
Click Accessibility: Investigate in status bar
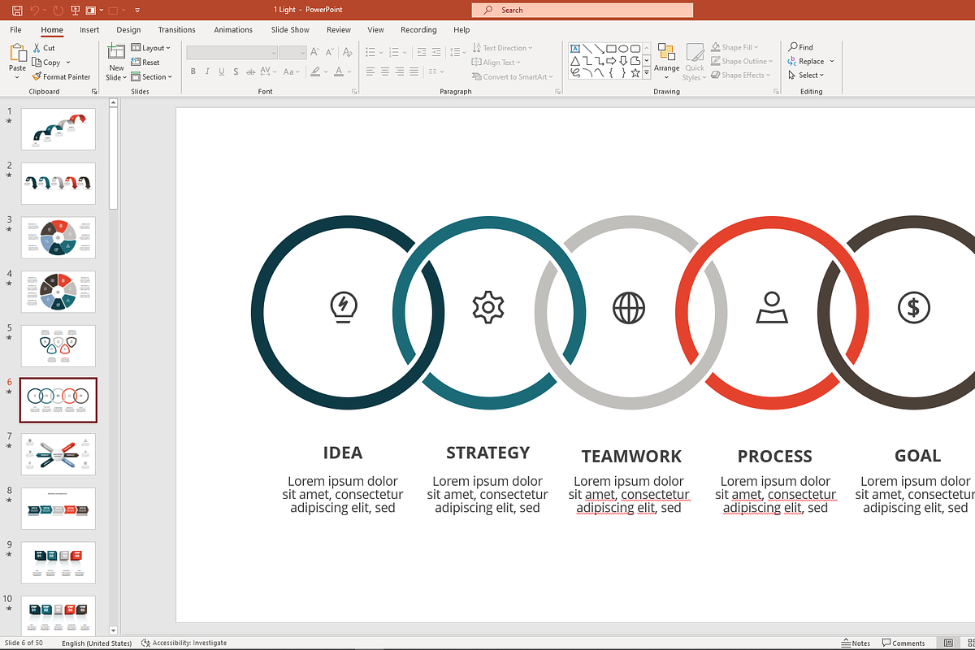coord(184,643)
